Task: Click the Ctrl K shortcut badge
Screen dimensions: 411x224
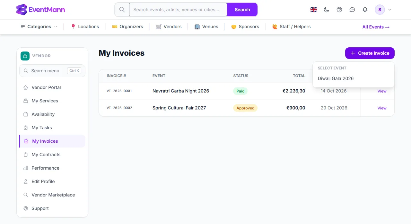Action: [74, 71]
